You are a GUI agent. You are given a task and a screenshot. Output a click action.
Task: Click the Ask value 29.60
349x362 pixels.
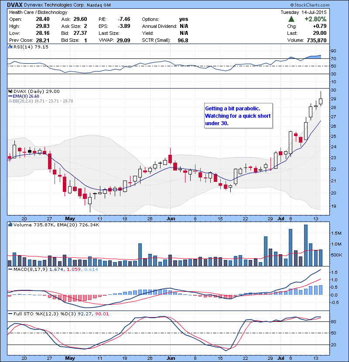80,19
